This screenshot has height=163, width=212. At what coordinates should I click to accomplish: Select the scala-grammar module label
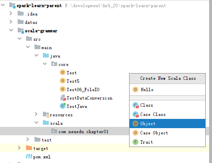[41, 31]
